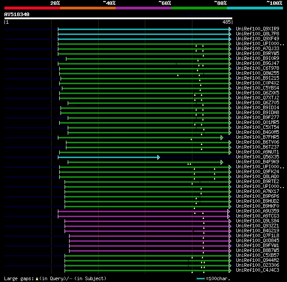Click hit UniRef100_B9F277
287x282 pixels.
pos(257,118)
